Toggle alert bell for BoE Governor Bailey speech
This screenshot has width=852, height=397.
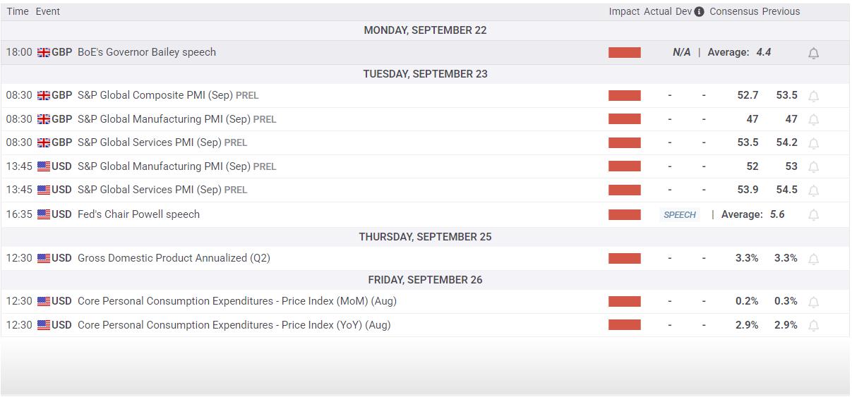[x=813, y=54]
